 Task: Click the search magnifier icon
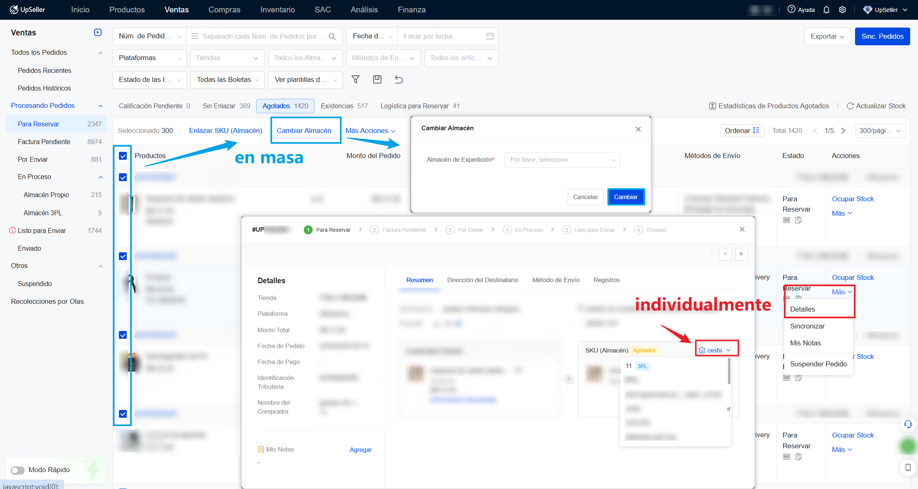332,36
